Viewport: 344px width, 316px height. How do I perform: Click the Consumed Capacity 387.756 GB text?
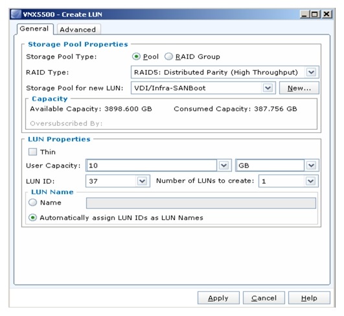coord(235,109)
